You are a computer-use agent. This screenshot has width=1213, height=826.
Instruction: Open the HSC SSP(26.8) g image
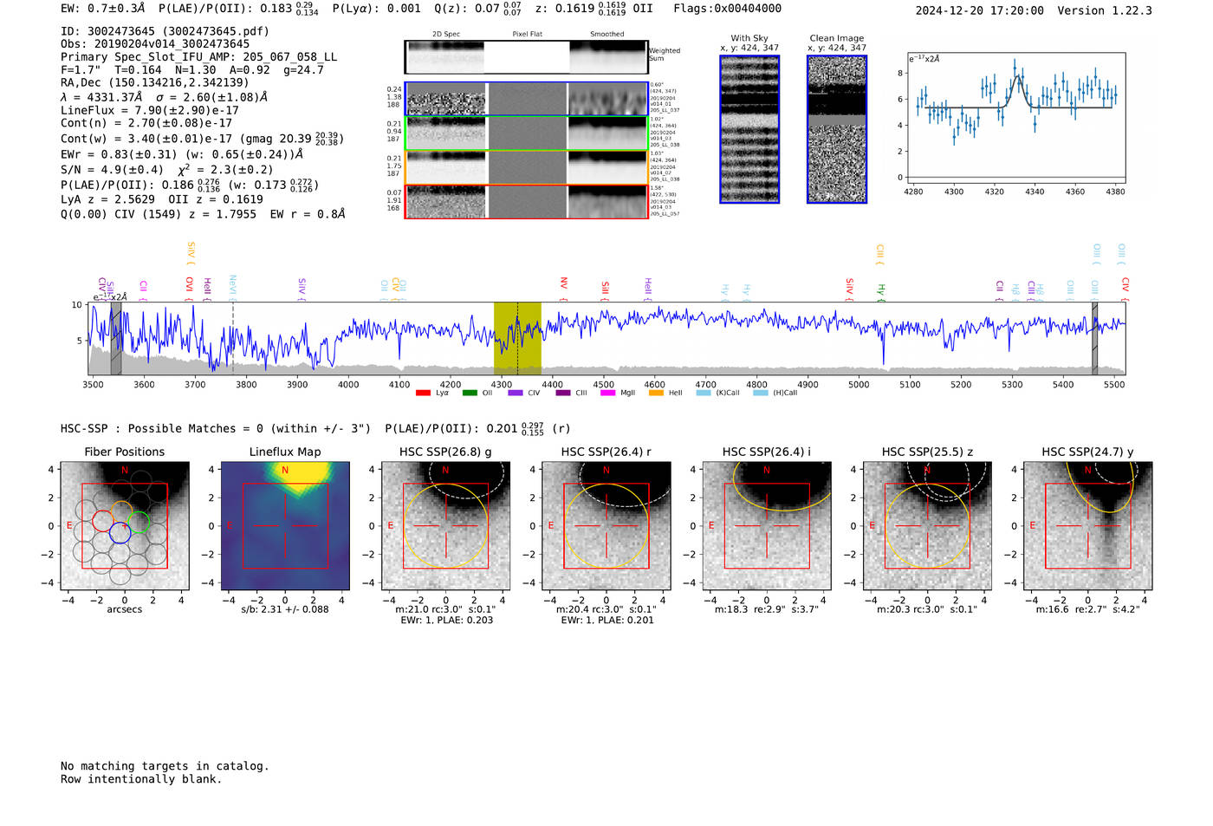[445, 525]
